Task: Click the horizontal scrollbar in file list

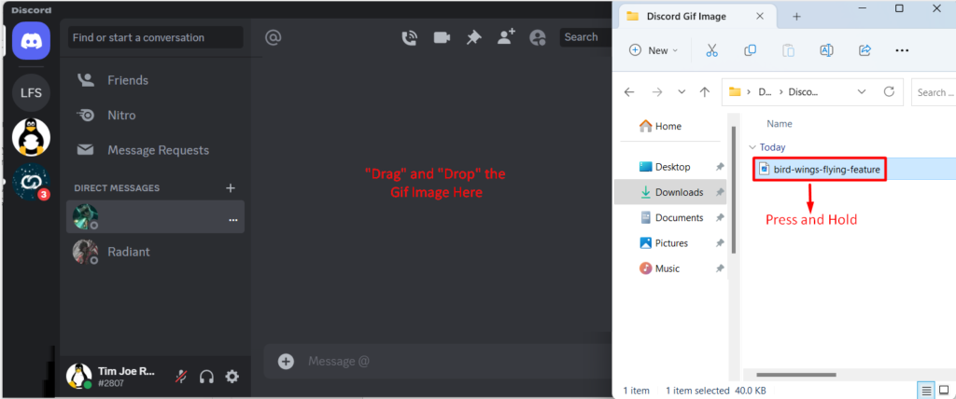Action: tap(795, 375)
